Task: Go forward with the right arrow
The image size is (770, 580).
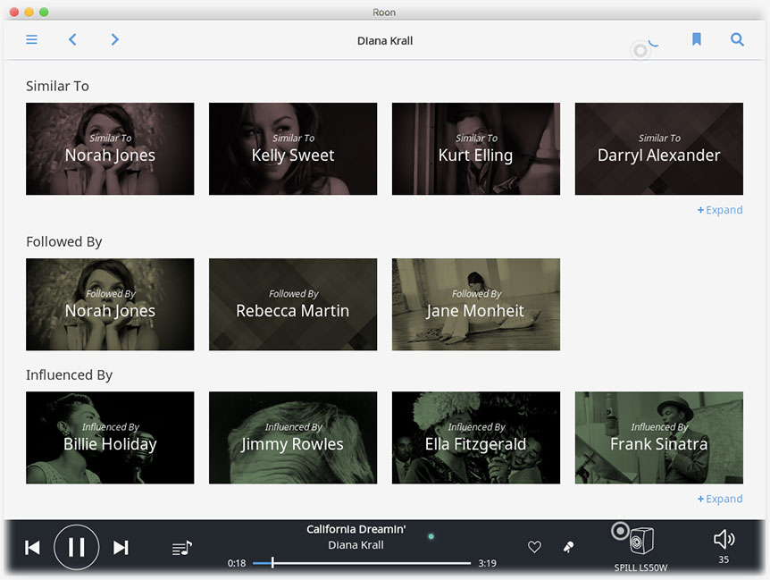Action: [x=115, y=39]
